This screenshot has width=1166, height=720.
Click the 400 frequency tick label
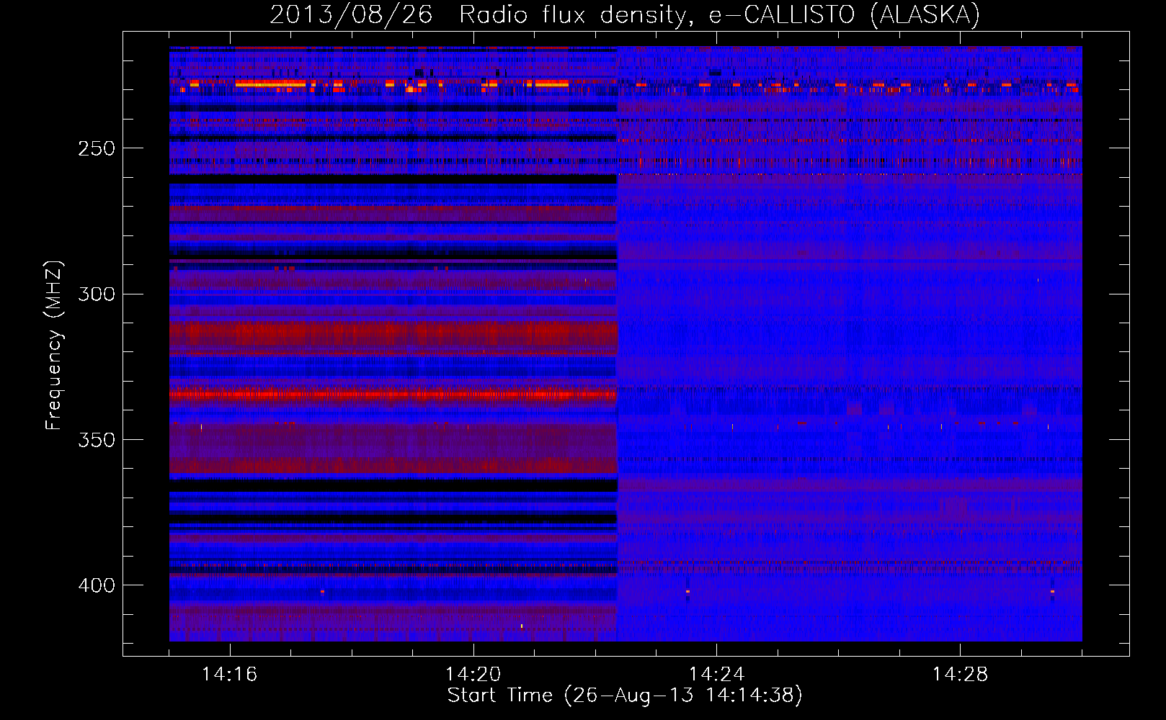(97, 585)
